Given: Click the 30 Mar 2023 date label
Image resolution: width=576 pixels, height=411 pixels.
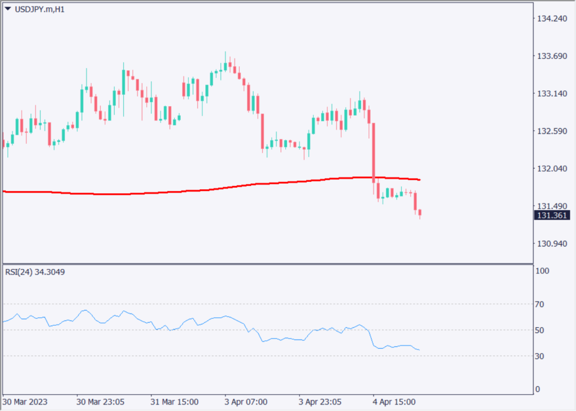Looking at the screenshot, I should [x=25, y=402].
